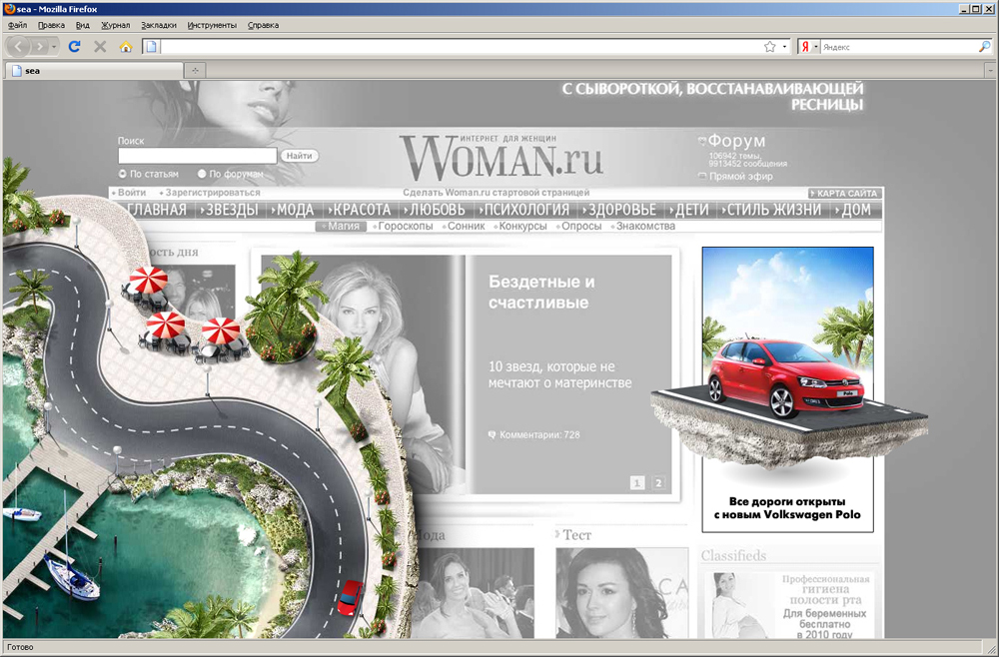Click the Войти login link
Screen dimensions: 999x657
click(132, 193)
